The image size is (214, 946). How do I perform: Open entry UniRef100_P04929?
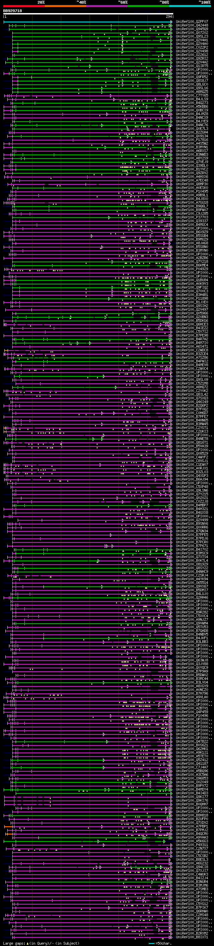click(192, 269)
